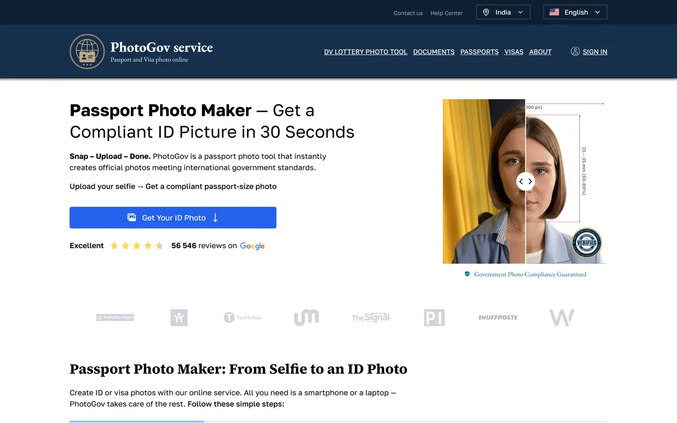677x423 pixels.
Task: Click the shield icon by Compliance Guaranteed
Action: click(467, 274)
